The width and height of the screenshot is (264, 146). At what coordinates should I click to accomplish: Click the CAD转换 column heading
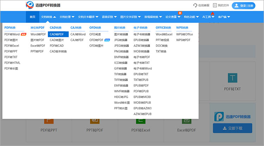(56, 27)
